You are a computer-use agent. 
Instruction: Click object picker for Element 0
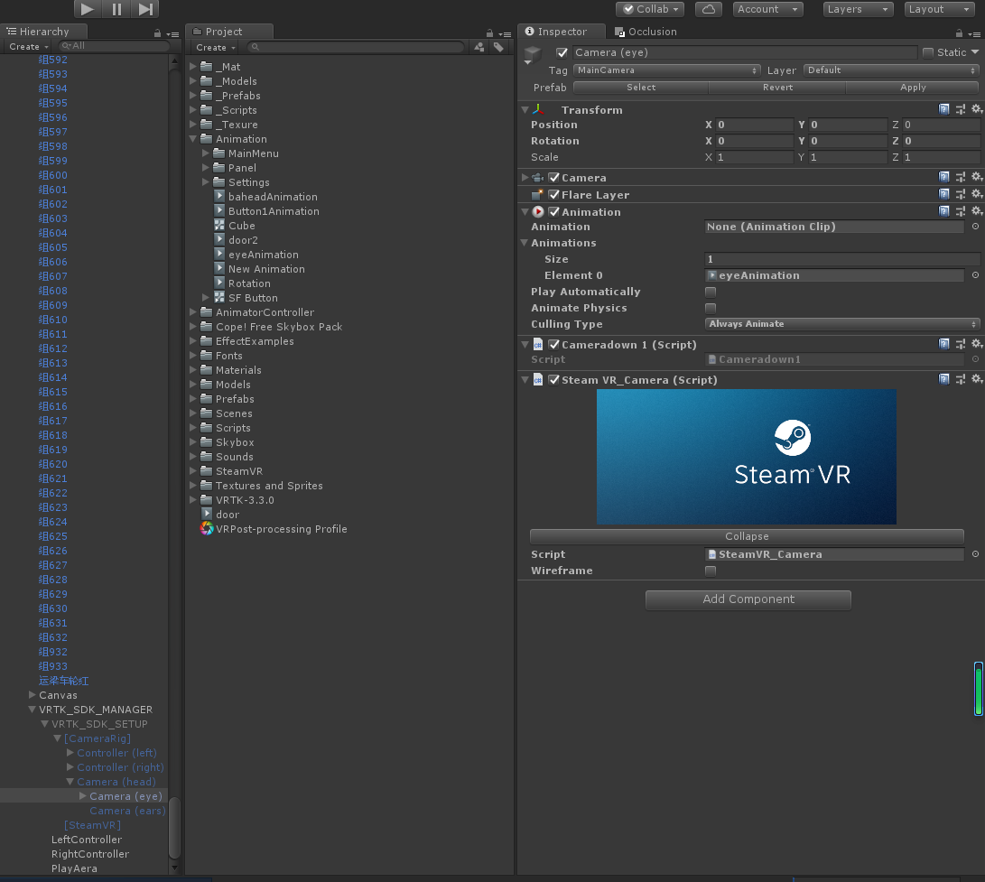click(x=975, y=275)
